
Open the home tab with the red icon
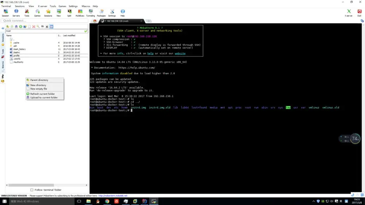point(95,21)
